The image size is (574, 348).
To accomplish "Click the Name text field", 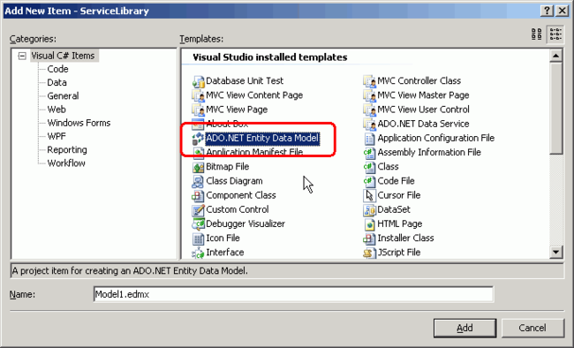I will [x=293, y=294].
